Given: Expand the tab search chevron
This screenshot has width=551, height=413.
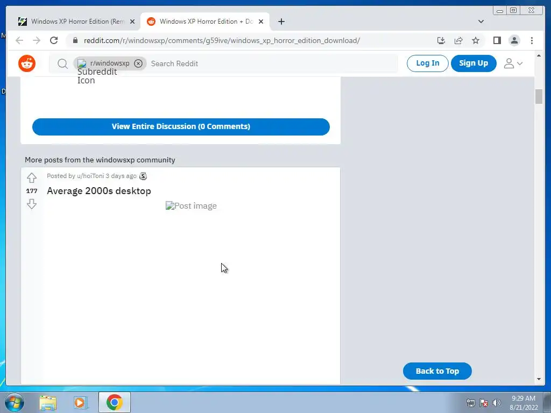Looking at the screenshot, I should click(x=481, y=22).
